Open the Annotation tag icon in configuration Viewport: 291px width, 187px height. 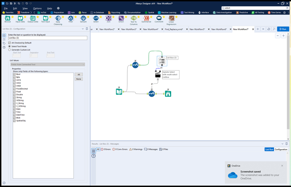click(x=4, y=43)
